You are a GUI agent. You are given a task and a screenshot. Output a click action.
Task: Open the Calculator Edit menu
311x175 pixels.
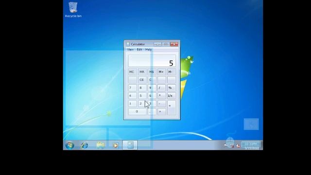click(139, 50)
